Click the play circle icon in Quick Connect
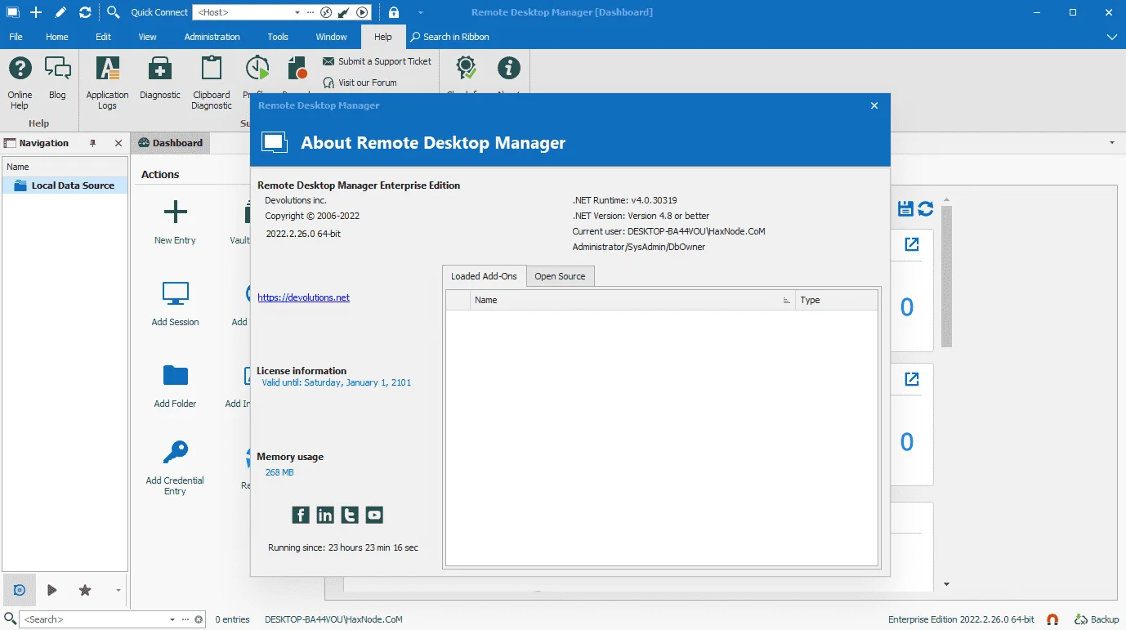 tap(363, 12)
